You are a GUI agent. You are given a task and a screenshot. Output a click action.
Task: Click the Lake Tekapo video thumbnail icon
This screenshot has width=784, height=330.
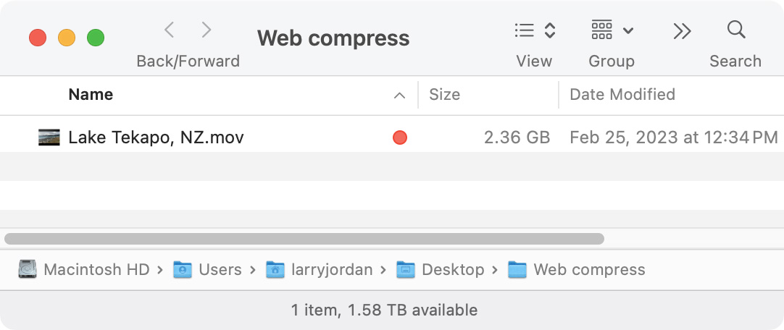[x=49, y=137]
